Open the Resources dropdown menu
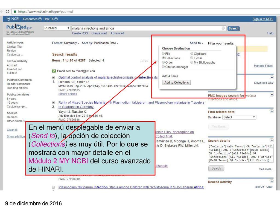This screenshot has width=280, height=210. click(32, 19)
